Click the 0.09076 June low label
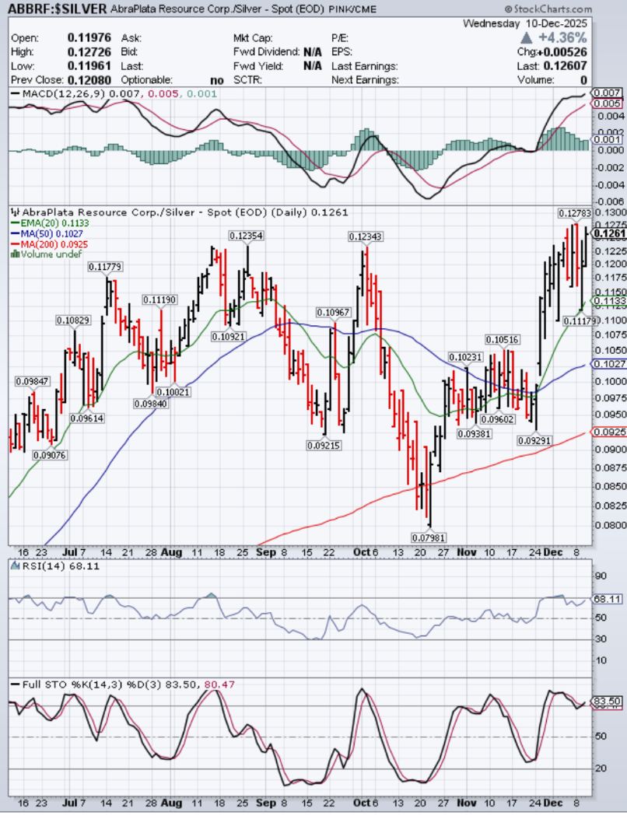 pos(50,455)
